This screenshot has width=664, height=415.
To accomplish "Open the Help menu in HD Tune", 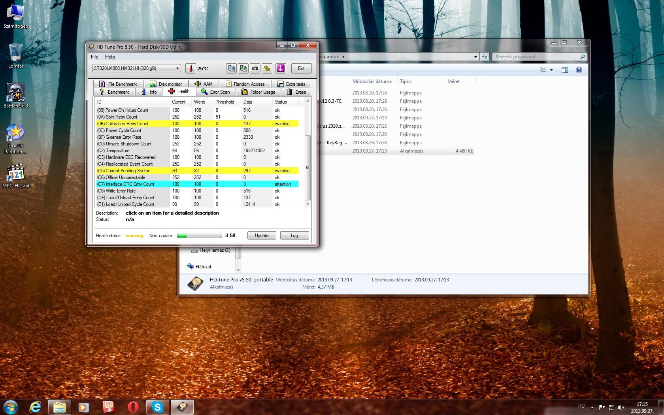I will pyautogui.click(x=110, y=57).
